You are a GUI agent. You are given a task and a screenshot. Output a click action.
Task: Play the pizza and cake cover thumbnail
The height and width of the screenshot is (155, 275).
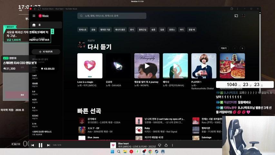(232, 66)
